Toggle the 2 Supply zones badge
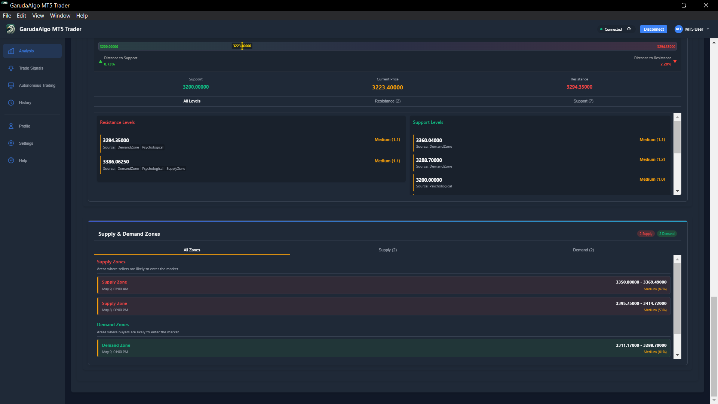Screen dimensions: 718x404 (x=645, y=233)
